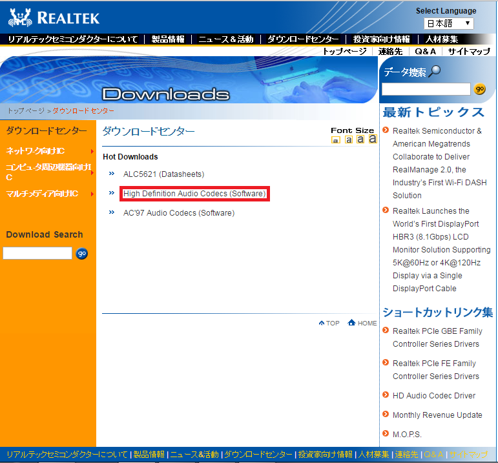Click arrow bullet beside AC'97 Audio Codecs

click(x=112, y=212)
